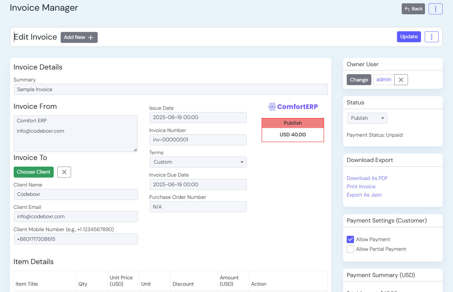Open the Download As PDF link
Screen dimensions: 453x292
367,178
